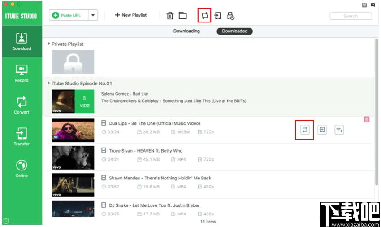Image resolution: width=381 pixels, height=227 pixels.
Task: Expand iTube Studio Episode No.01 playlist
Action: 49,83
